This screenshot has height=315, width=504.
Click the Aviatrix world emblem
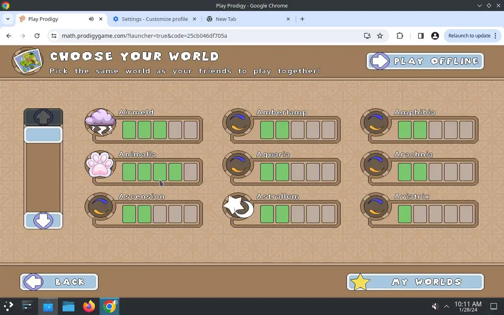pyautogui.click(x=376, y=206)
